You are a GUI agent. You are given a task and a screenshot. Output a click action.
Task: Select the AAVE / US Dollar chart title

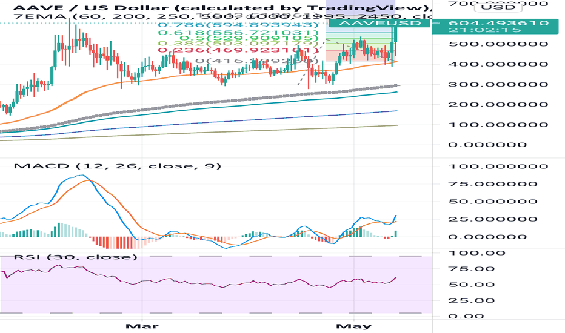[224, 7]
